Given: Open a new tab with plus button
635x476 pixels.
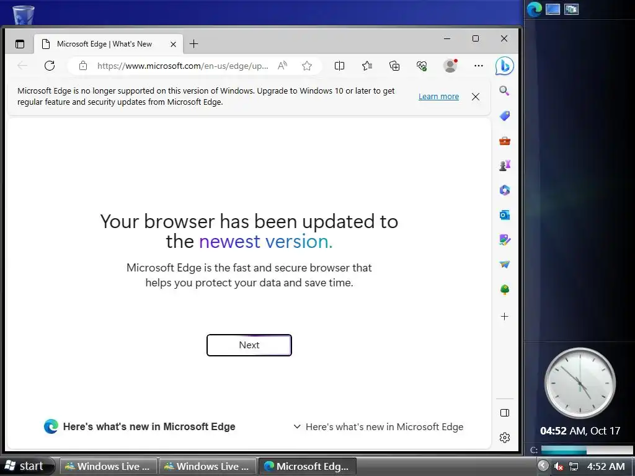Looking at the screenshot, I should 194,44.
